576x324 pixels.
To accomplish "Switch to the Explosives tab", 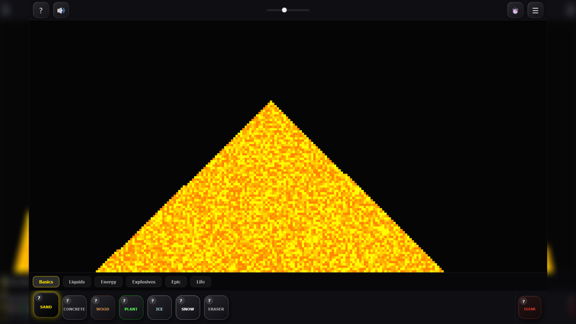I will click(x=143, y=282).
